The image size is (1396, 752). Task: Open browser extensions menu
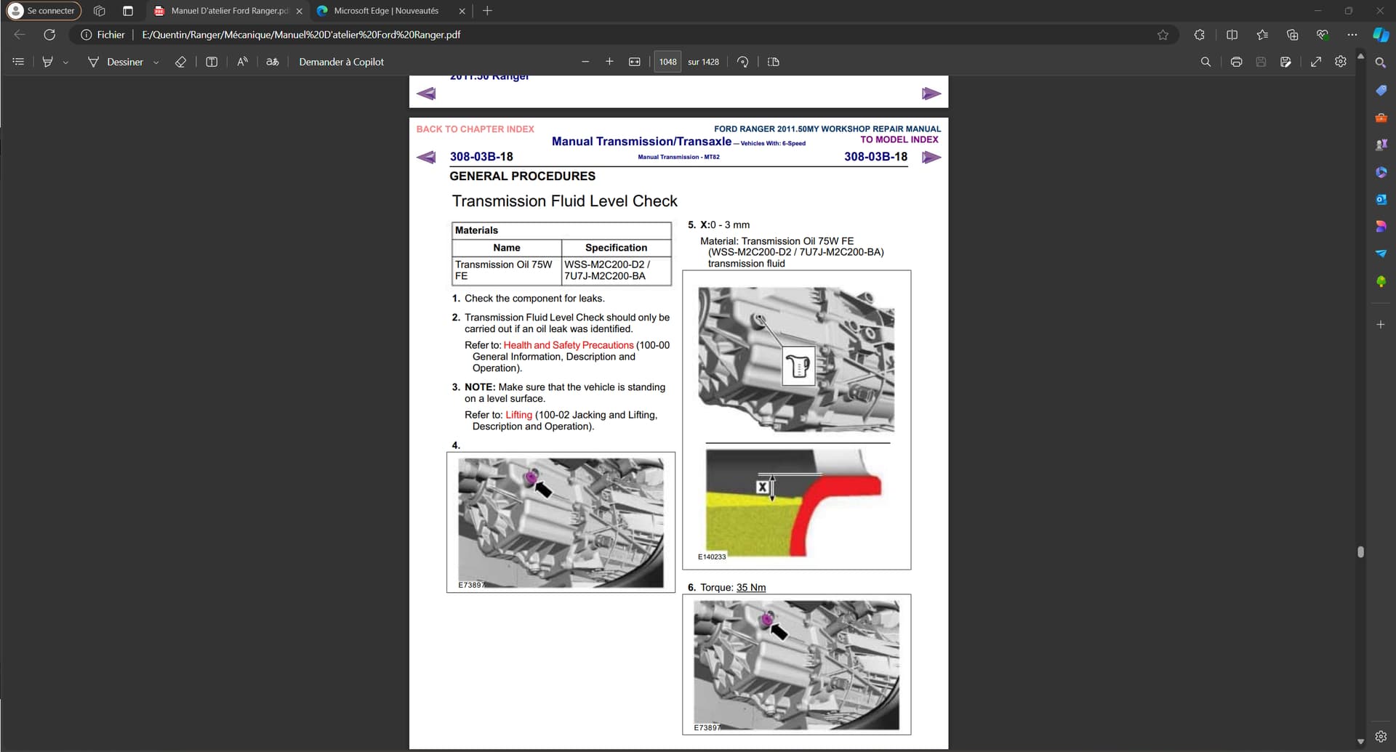click(x=1200, y=34)
